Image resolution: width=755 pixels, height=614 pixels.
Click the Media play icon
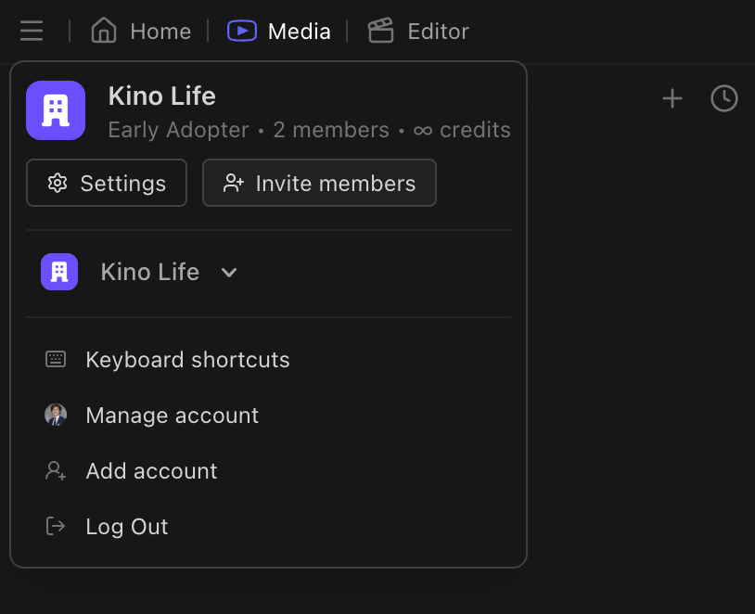(240, 30)
